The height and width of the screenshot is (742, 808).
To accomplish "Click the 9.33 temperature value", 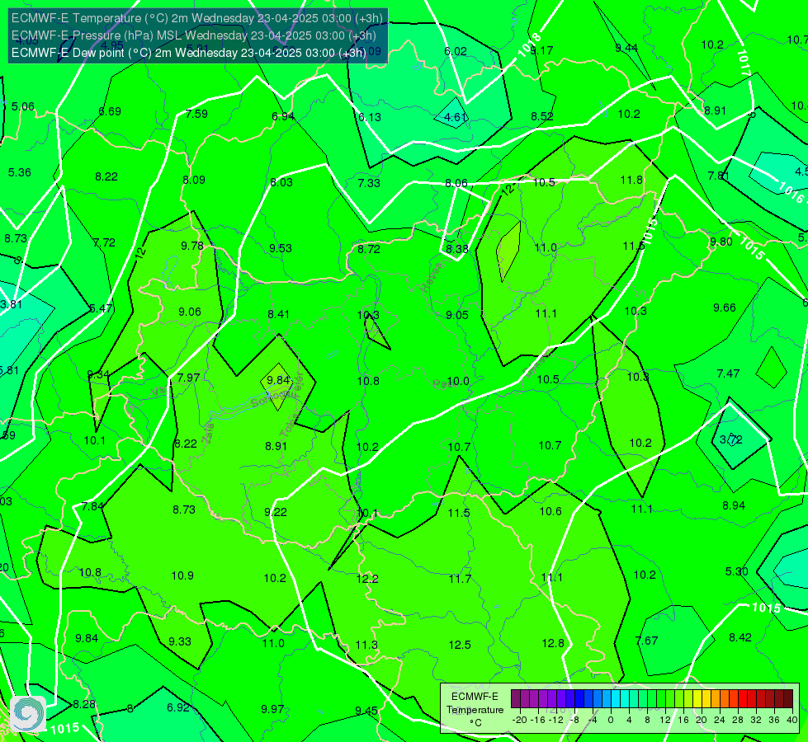I will point(180,641).
